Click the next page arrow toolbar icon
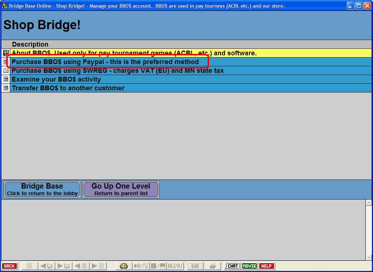The width and height of the screenshot is (373, 272). 98,266
